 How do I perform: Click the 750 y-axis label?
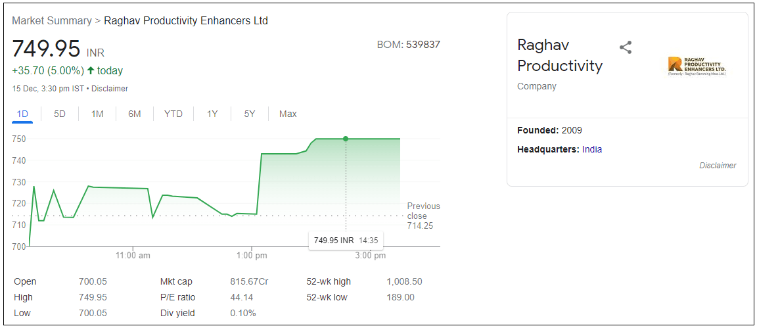[19, 139]
